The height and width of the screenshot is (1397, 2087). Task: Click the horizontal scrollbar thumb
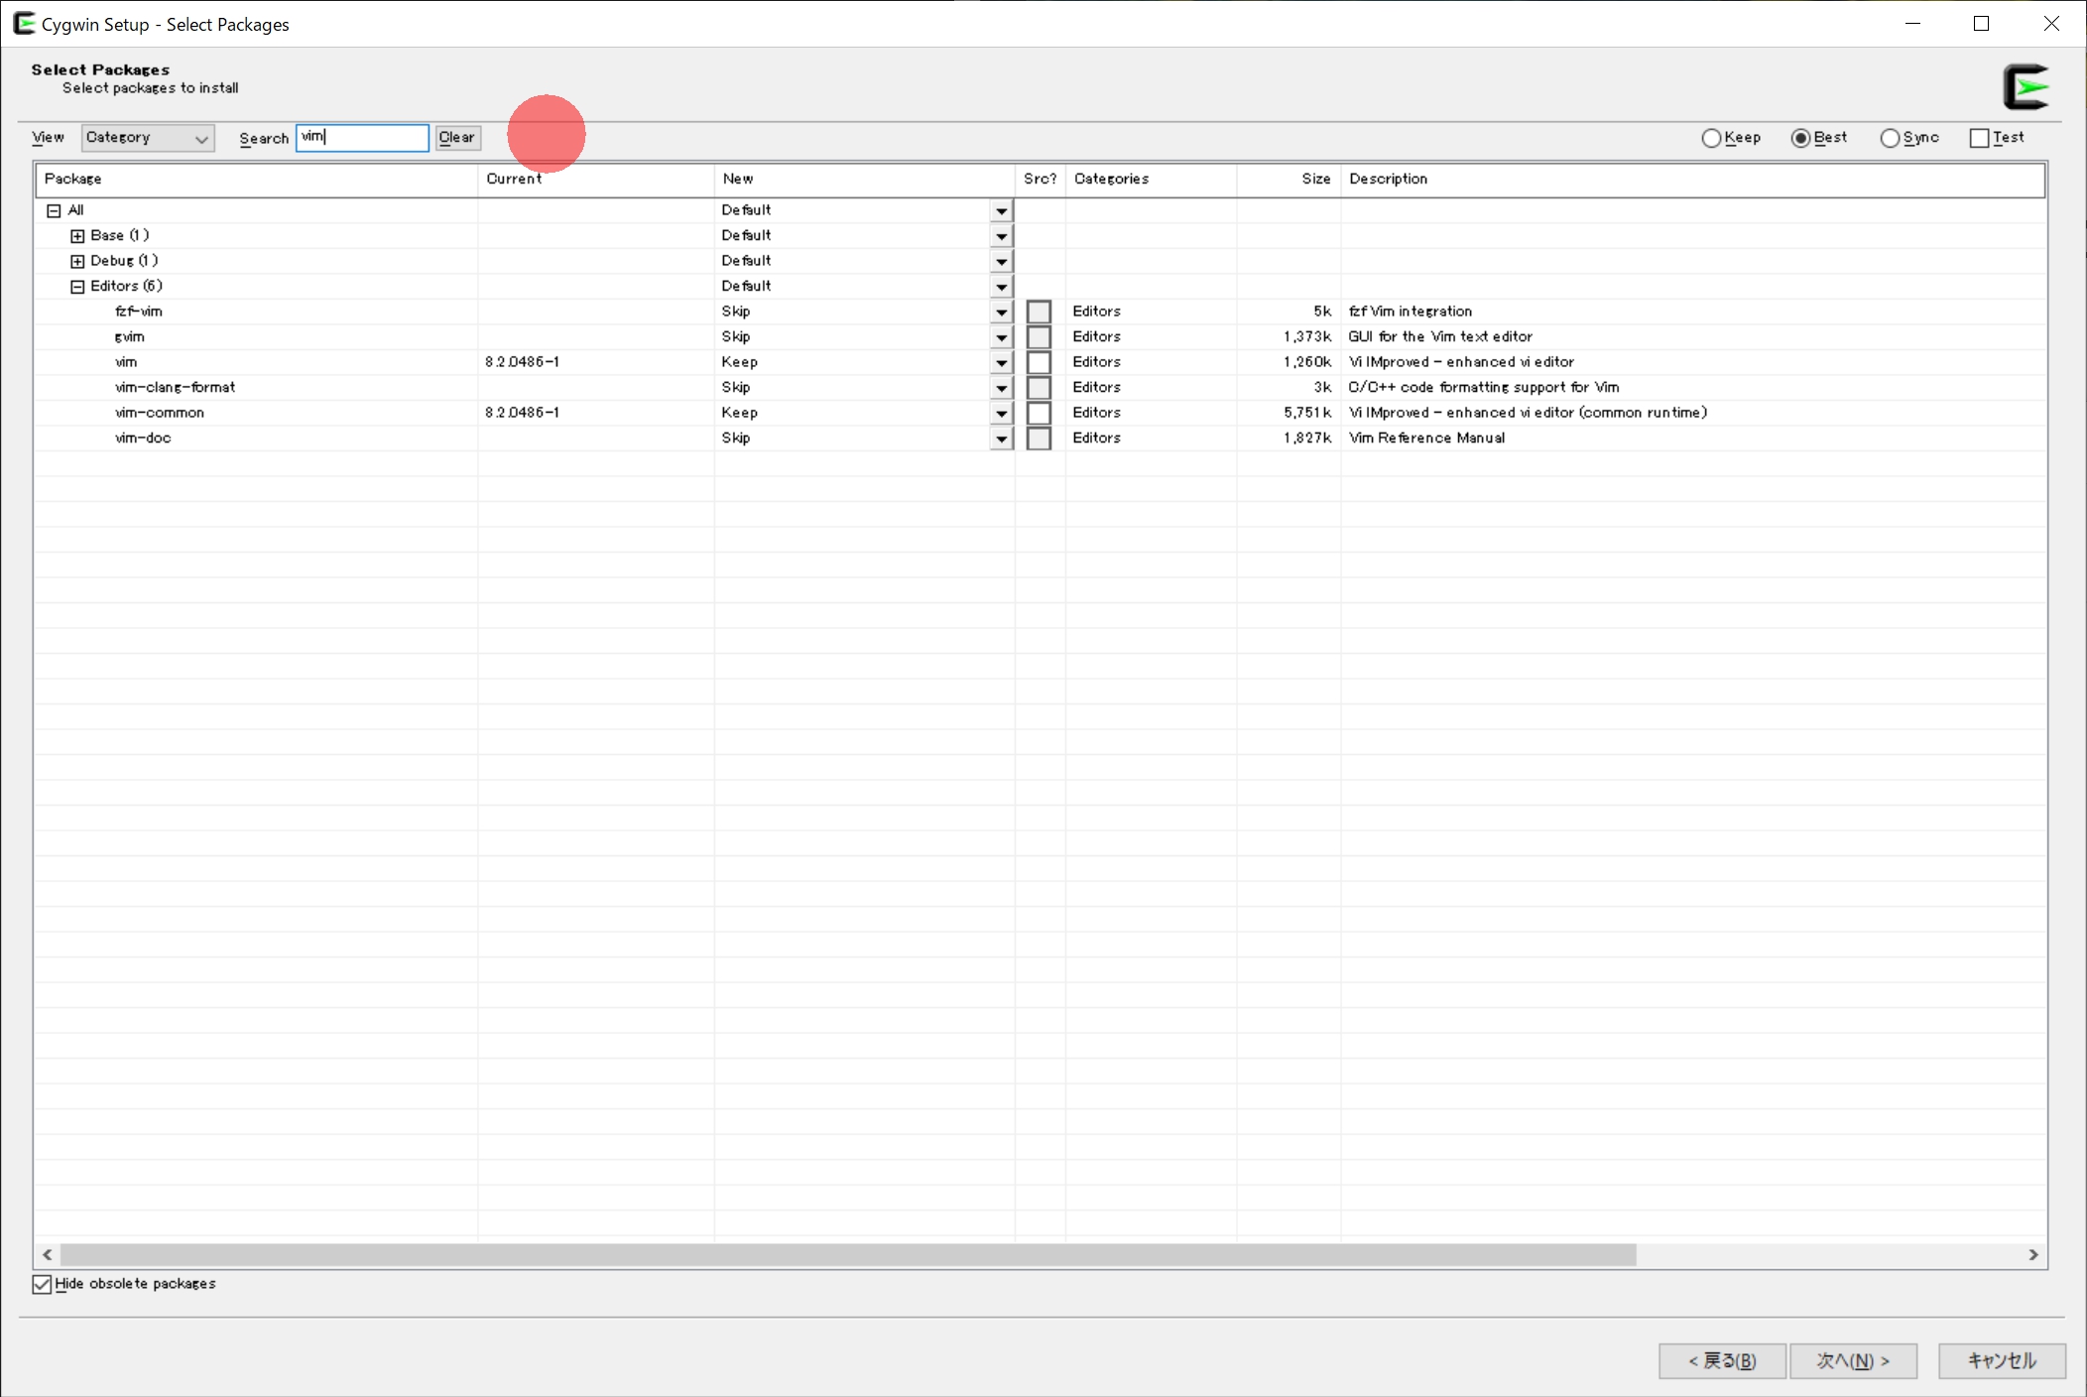[x=848, y=1255]
